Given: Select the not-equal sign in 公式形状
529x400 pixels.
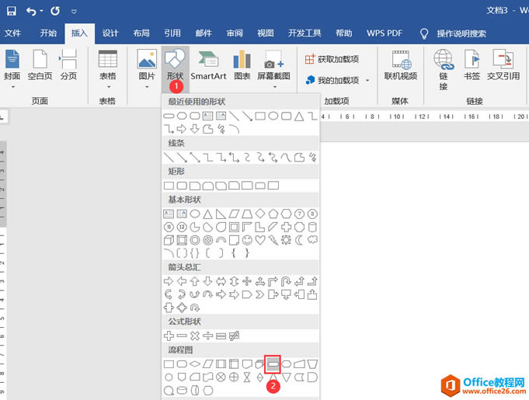Looking at the screenshot, I should click(234, 336).
